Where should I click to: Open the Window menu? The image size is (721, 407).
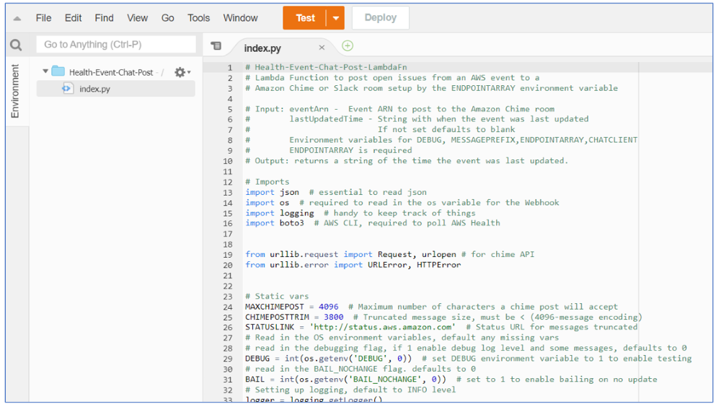point(240,18)
